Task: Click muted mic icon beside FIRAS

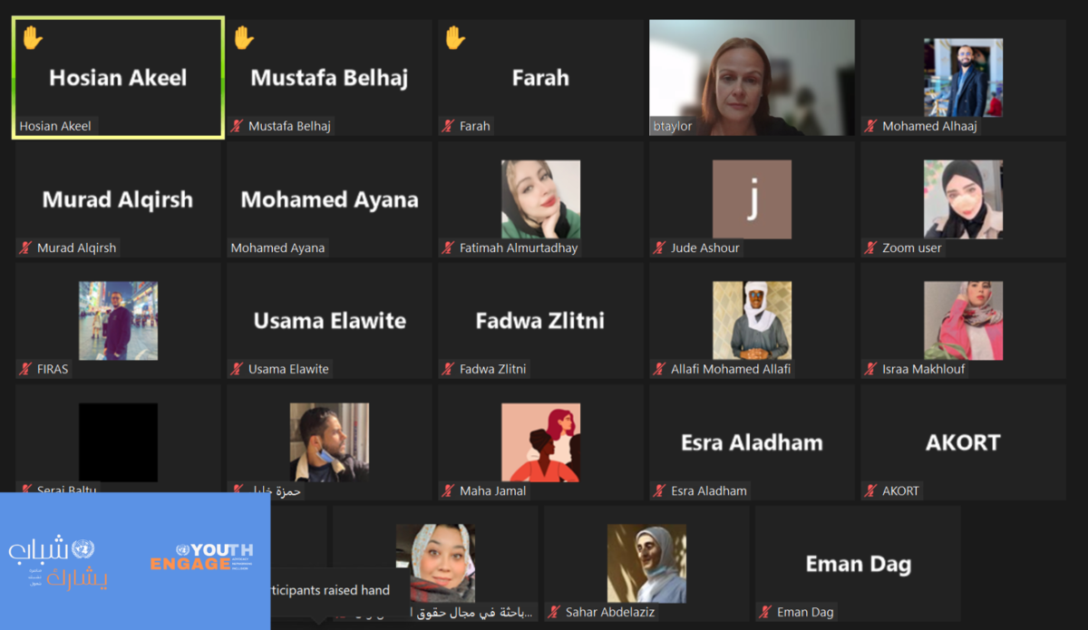Action: tap(25, 369)
